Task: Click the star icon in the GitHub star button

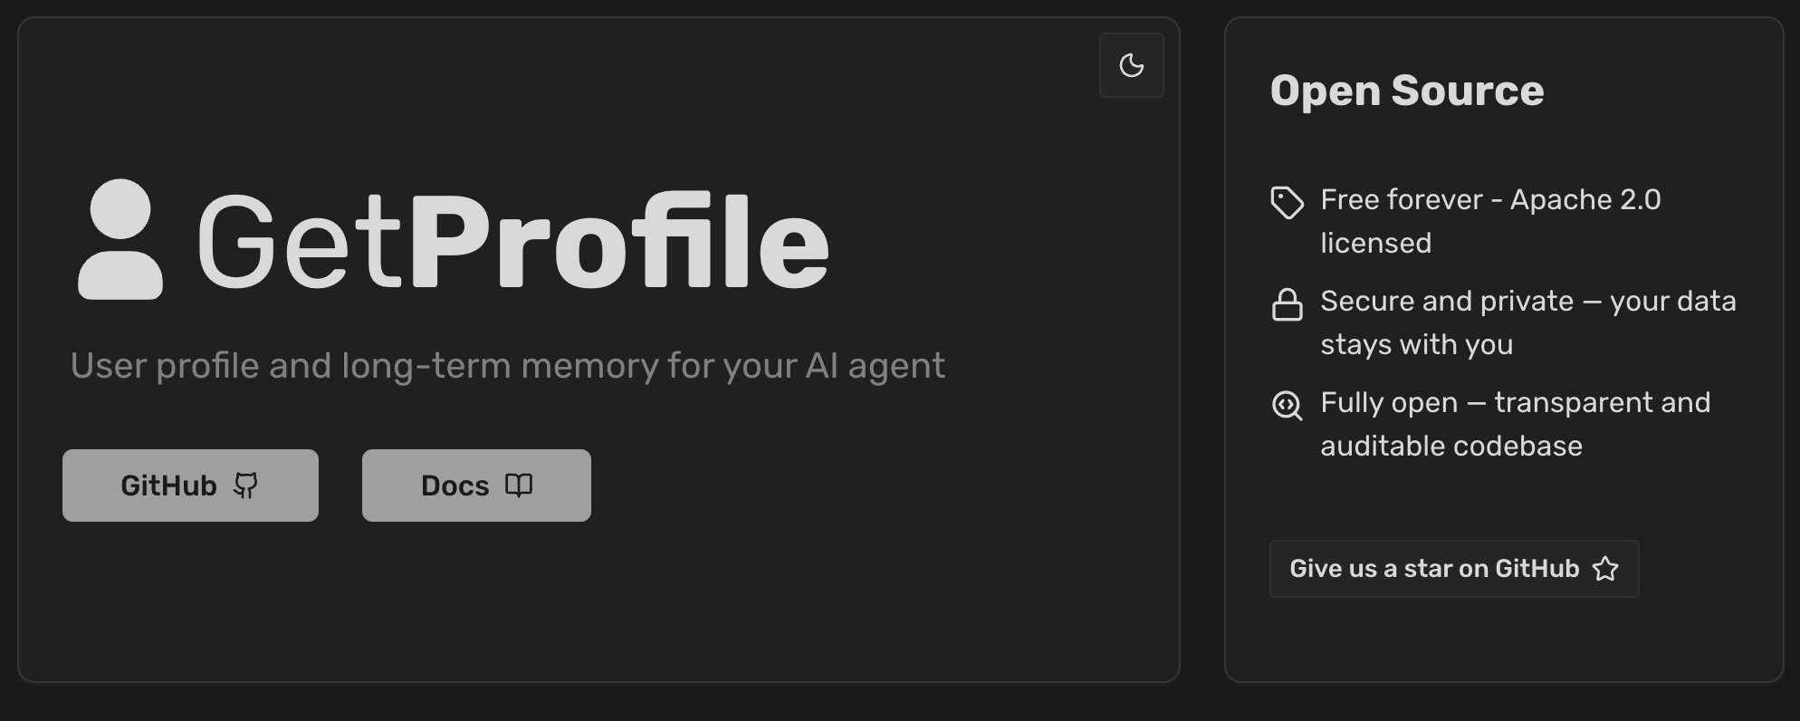Action: [1605, 569]
